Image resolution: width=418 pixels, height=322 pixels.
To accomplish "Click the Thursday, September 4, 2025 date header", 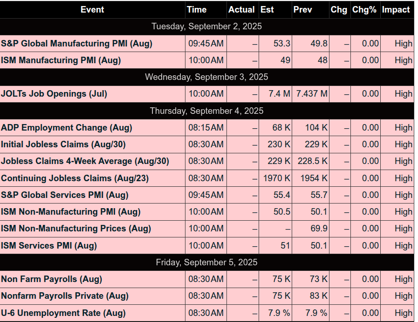I will 206,111.
